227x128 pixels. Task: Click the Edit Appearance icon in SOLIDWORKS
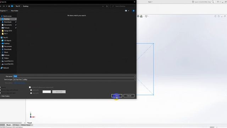coord(138,16)
